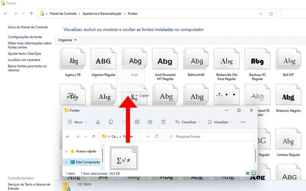This screenshot has width=306, height=191.
Task: Select the symbol font file thumbnail
Action: 124,158
